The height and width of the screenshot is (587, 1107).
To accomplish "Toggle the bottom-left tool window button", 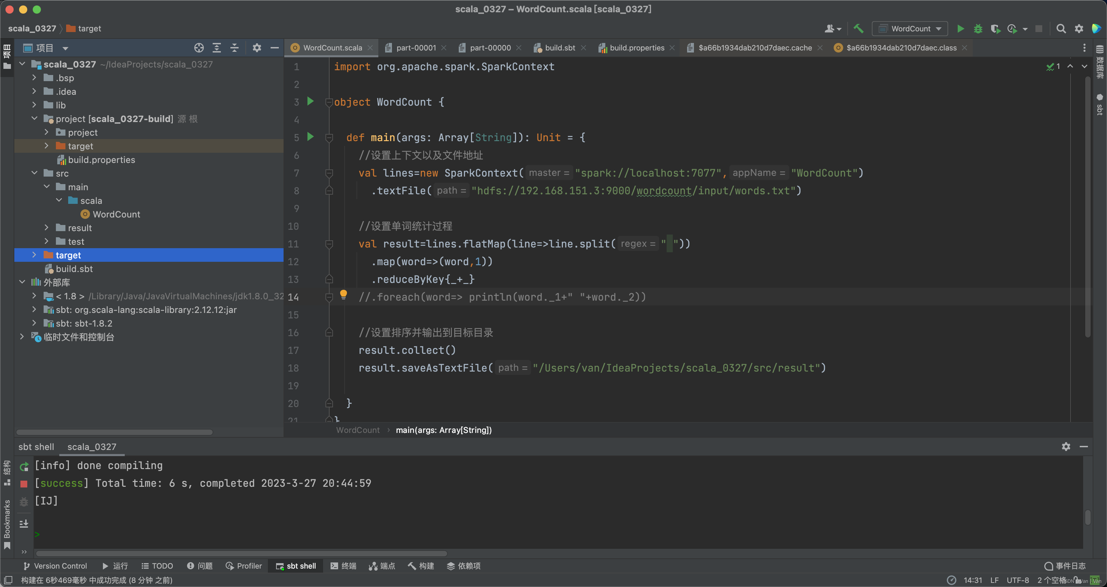I will (8, 580).
